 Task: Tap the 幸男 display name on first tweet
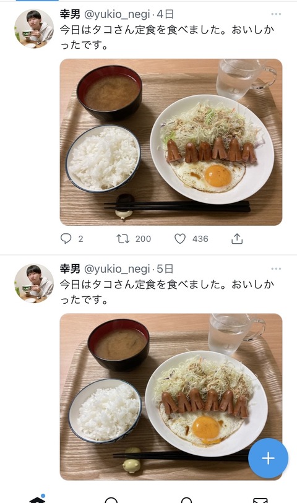click(70, 14)
